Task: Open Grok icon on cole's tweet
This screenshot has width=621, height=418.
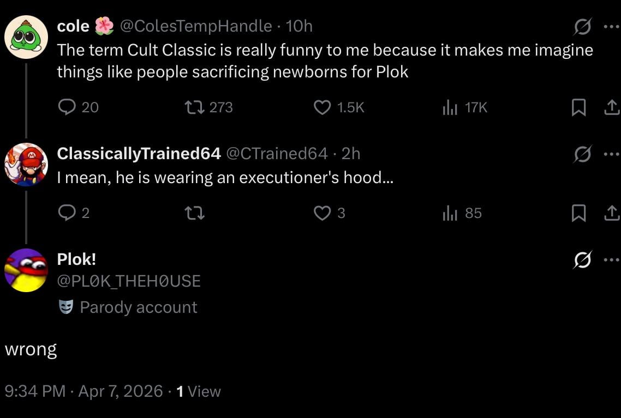Action: [583, 26]
